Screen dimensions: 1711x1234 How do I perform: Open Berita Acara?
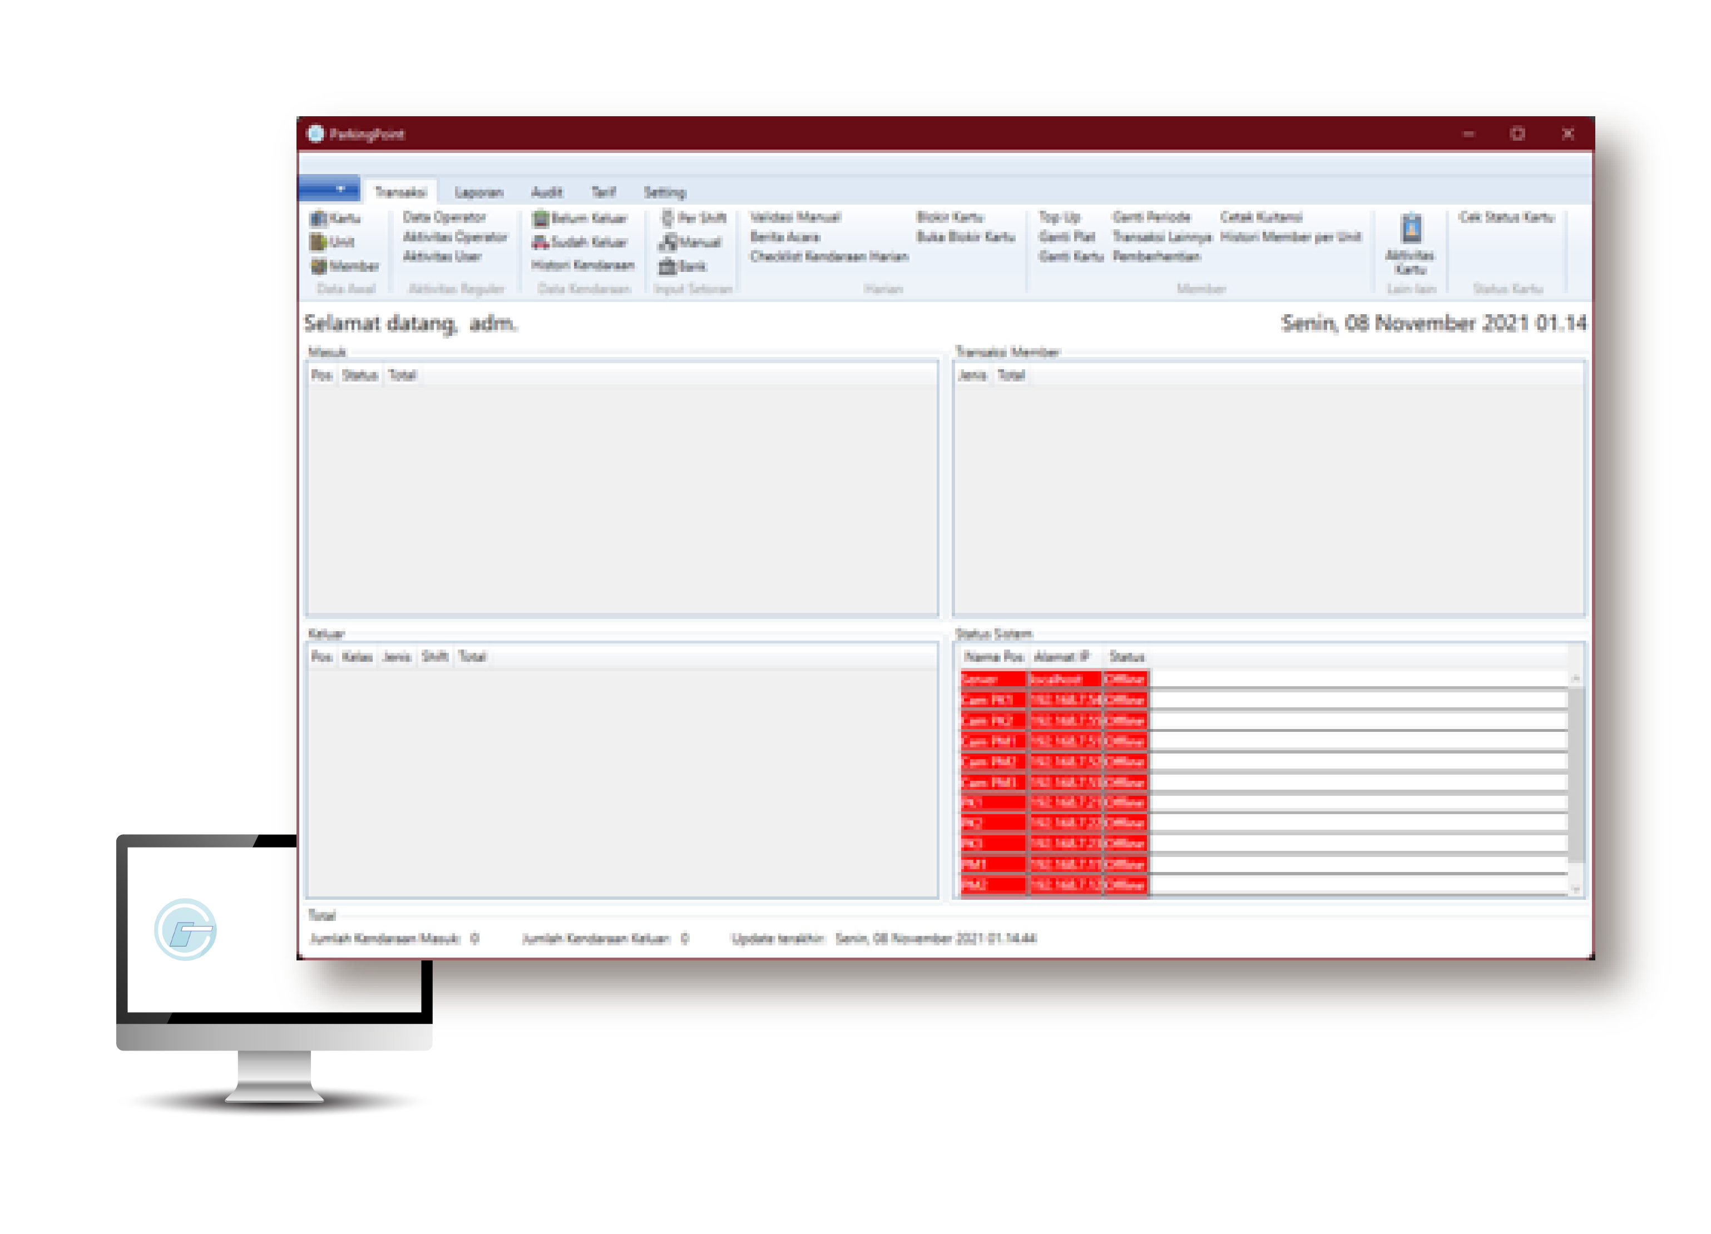click(785, 237)
